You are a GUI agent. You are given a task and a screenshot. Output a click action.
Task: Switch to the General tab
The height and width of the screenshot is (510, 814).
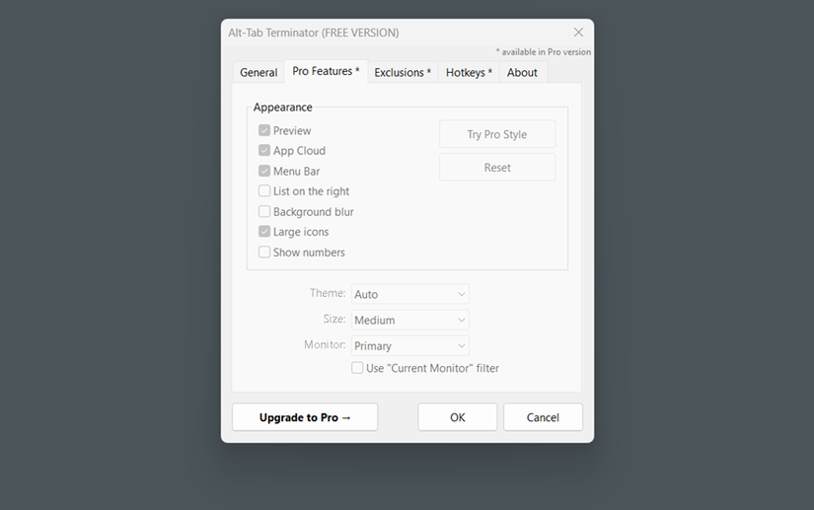tap(259, 73)
